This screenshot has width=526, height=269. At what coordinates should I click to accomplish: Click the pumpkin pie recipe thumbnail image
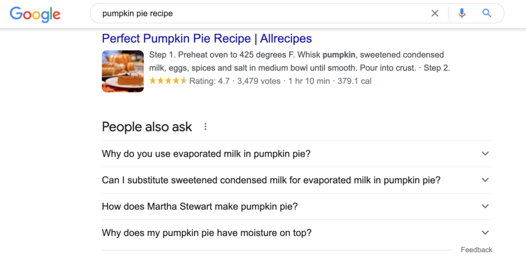click(123, 71)
